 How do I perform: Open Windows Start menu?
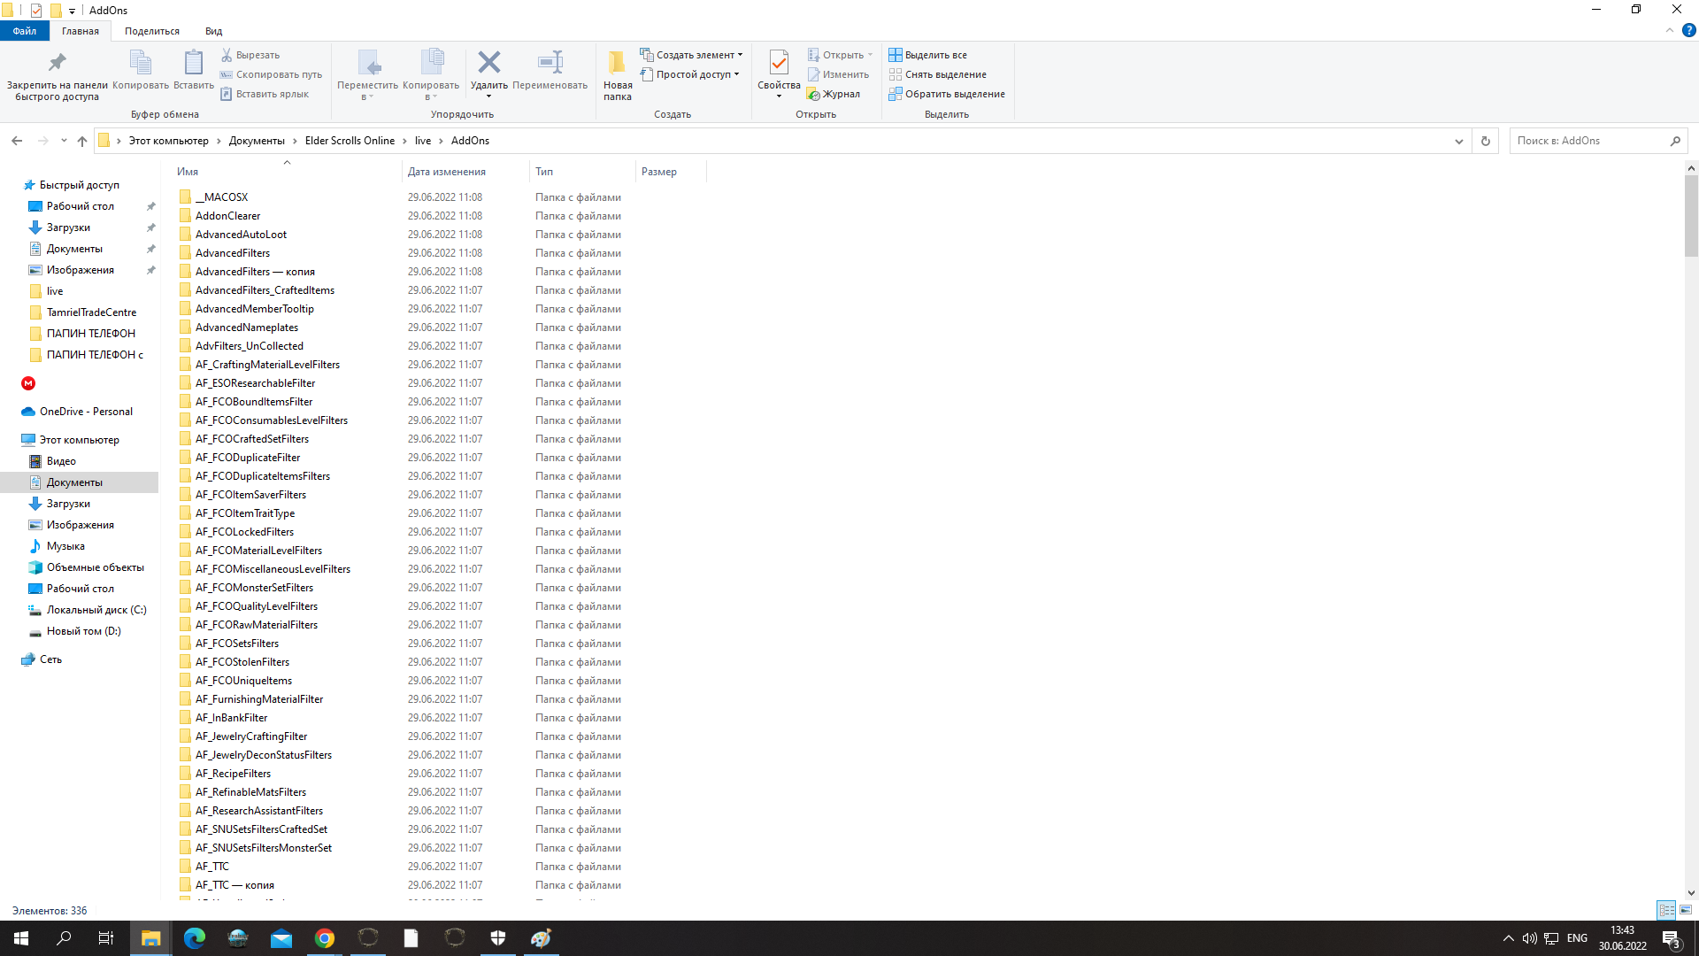tap(21, 938)
